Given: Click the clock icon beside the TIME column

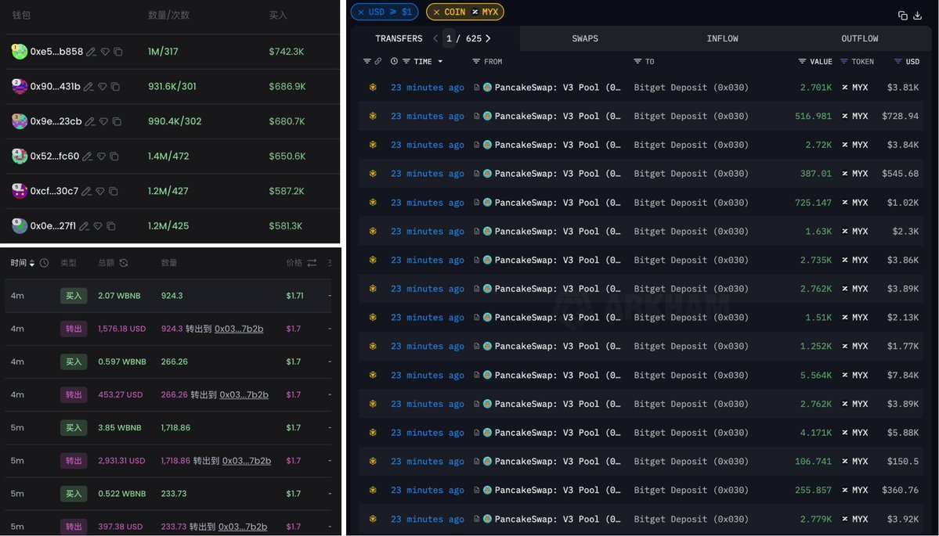Looking at the screenshot, I should click(394, 61).
